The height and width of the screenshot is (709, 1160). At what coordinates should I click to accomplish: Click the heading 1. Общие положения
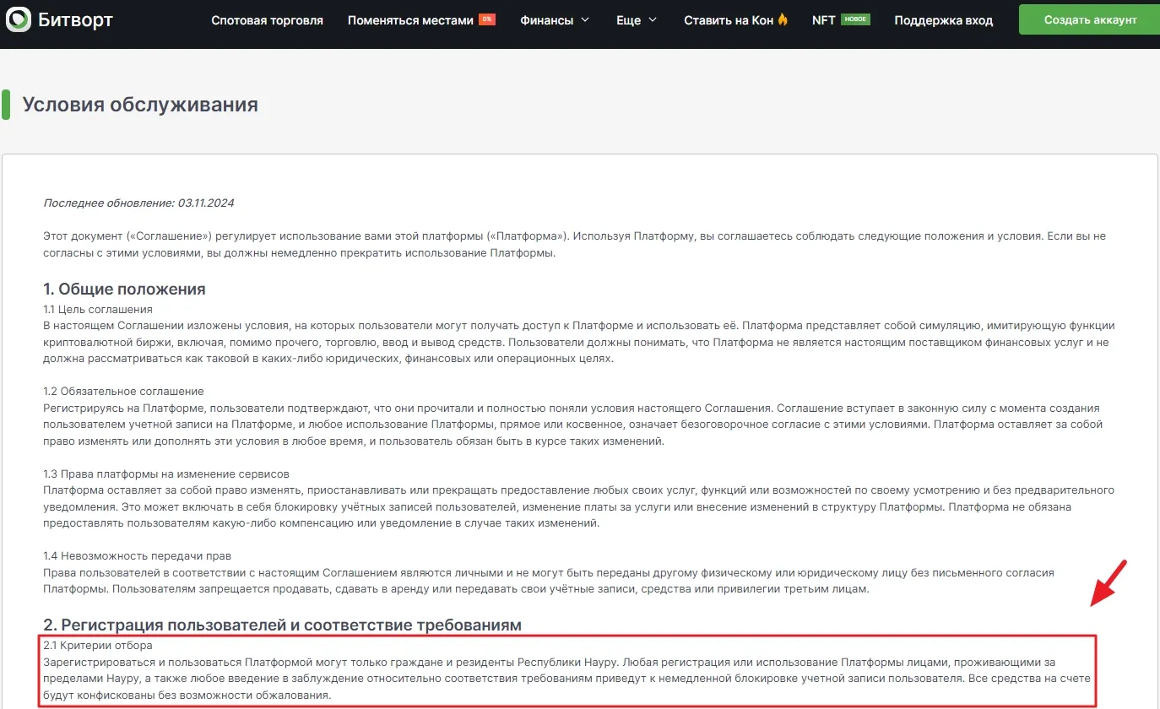pos(124,290)
